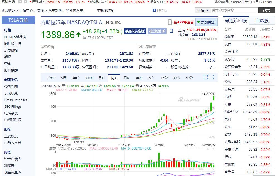
Task: Select the 周K chart tab
Action: (114, 78)
